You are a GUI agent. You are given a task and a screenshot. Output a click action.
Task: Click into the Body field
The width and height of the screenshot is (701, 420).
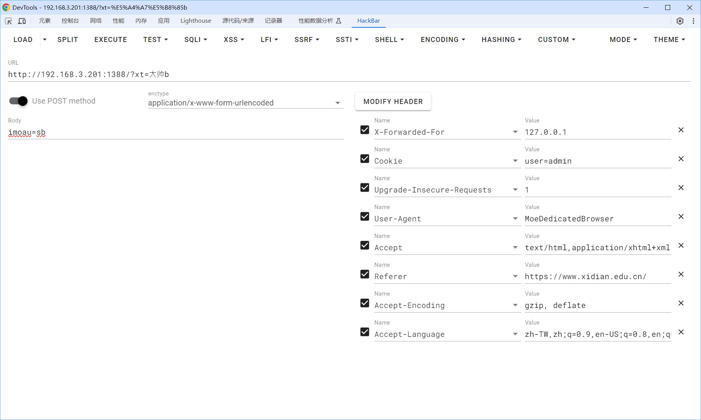pos(176,132)
